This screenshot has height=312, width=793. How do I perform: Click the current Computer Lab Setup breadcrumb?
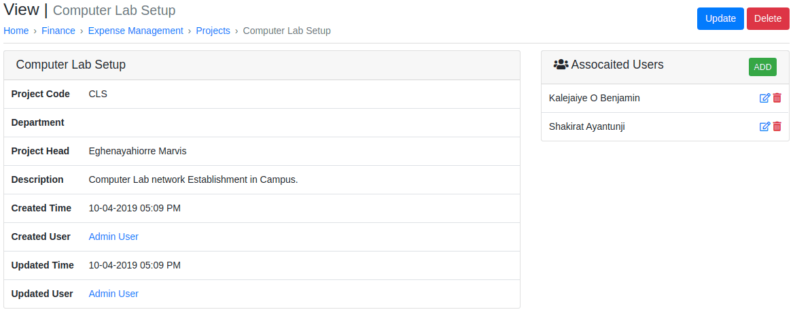click(287, 31)
